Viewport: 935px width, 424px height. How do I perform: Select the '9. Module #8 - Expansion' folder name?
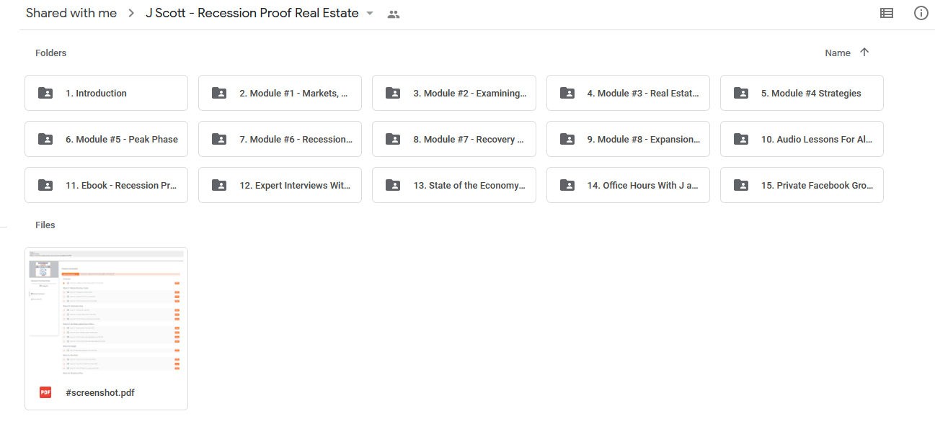[643, 139]
